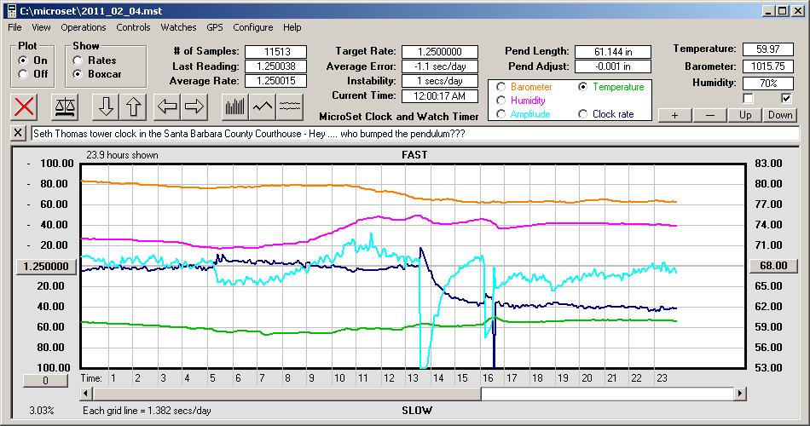Click the Current Time field
The image size is (810, 426).
pos(440,95)
